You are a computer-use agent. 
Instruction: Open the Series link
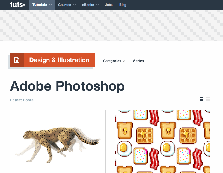138,61
